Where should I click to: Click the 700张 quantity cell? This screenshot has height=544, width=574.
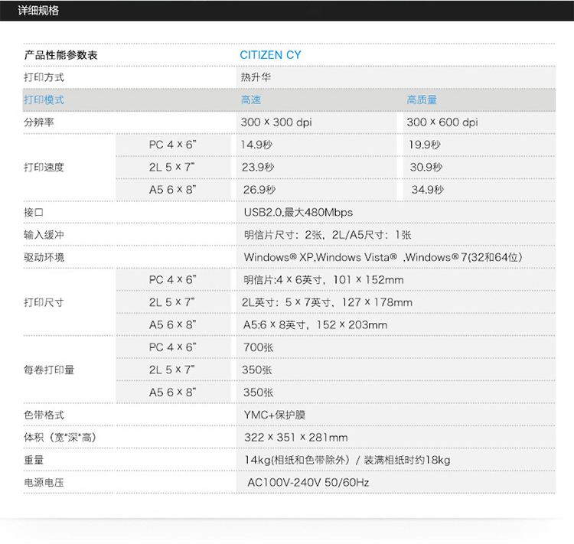pyautogui.click(x=259, y=347)
